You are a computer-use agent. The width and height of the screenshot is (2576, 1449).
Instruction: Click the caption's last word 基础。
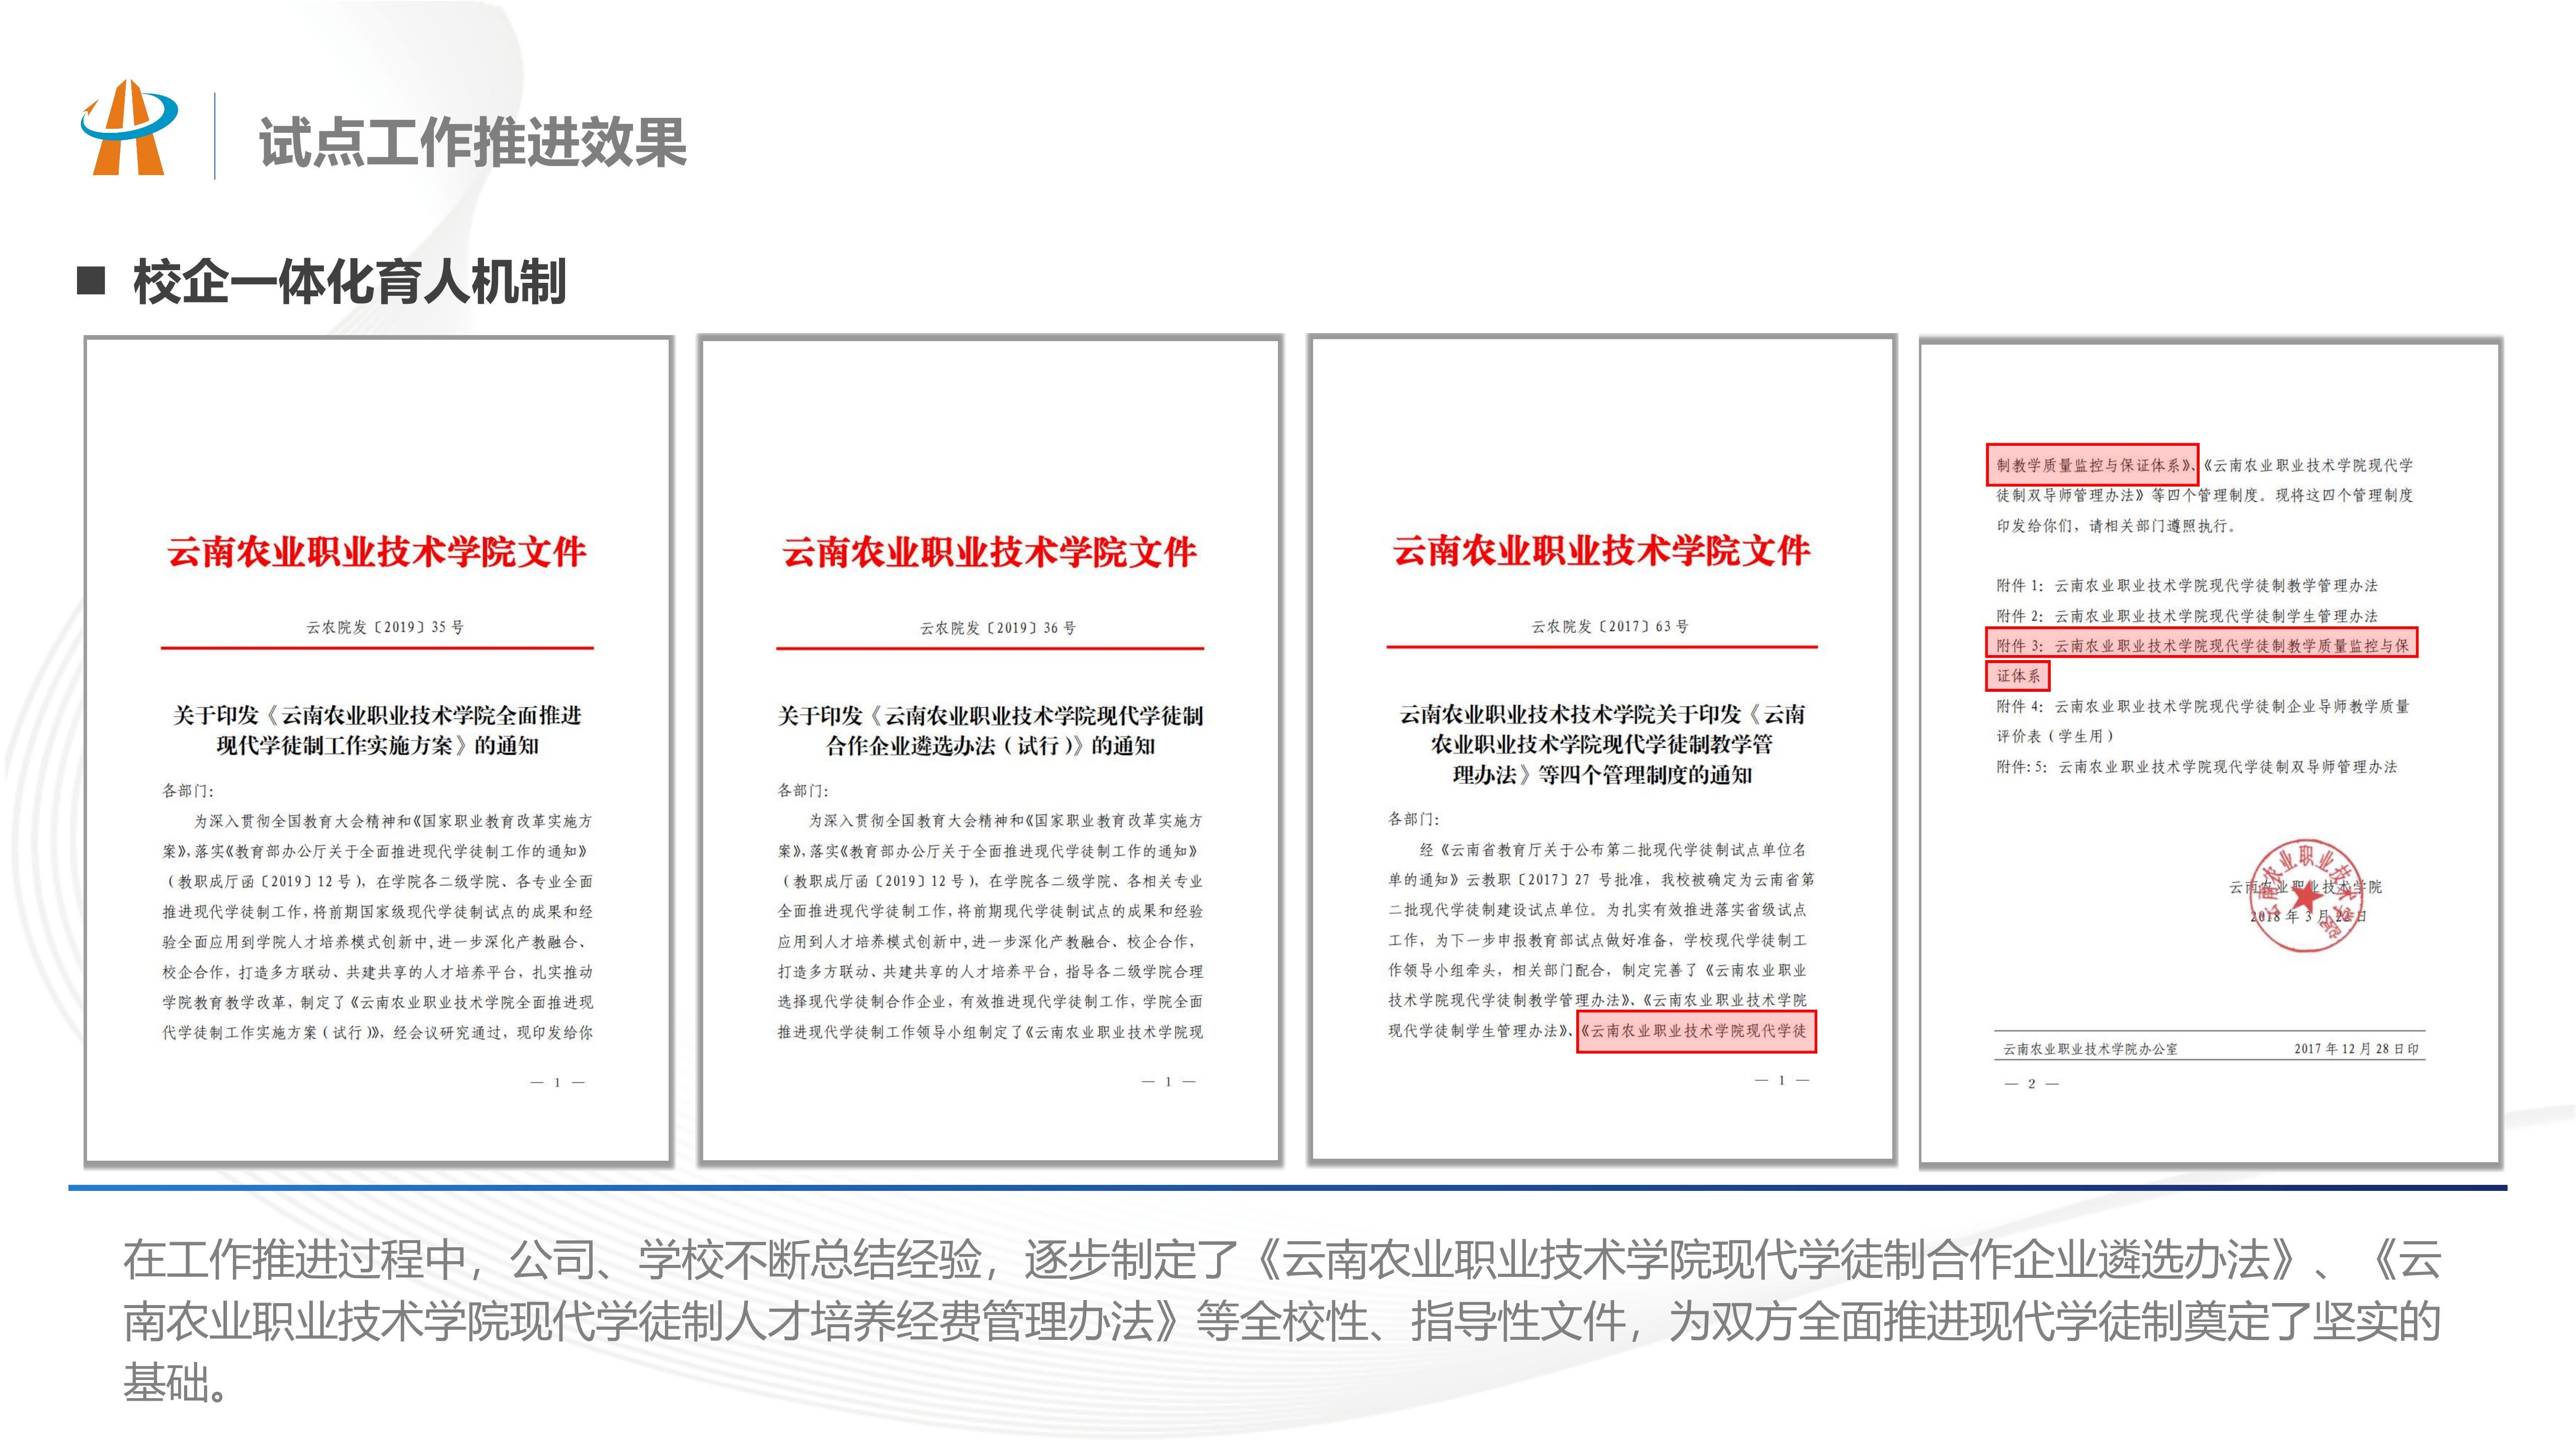(x=176, y=1383)
